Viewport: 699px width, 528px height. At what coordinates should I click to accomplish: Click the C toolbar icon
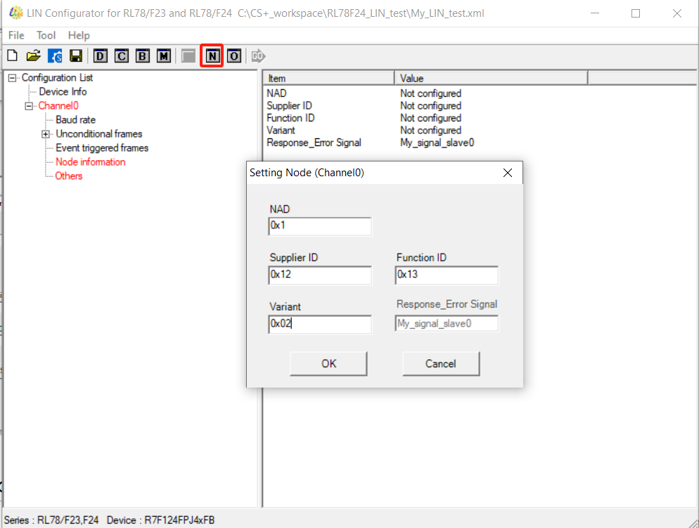(121, 56)
